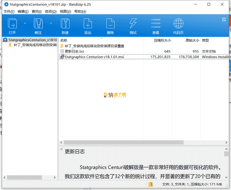
Task: Sort by the 名称 column header
Action: [x=64, y=40]
